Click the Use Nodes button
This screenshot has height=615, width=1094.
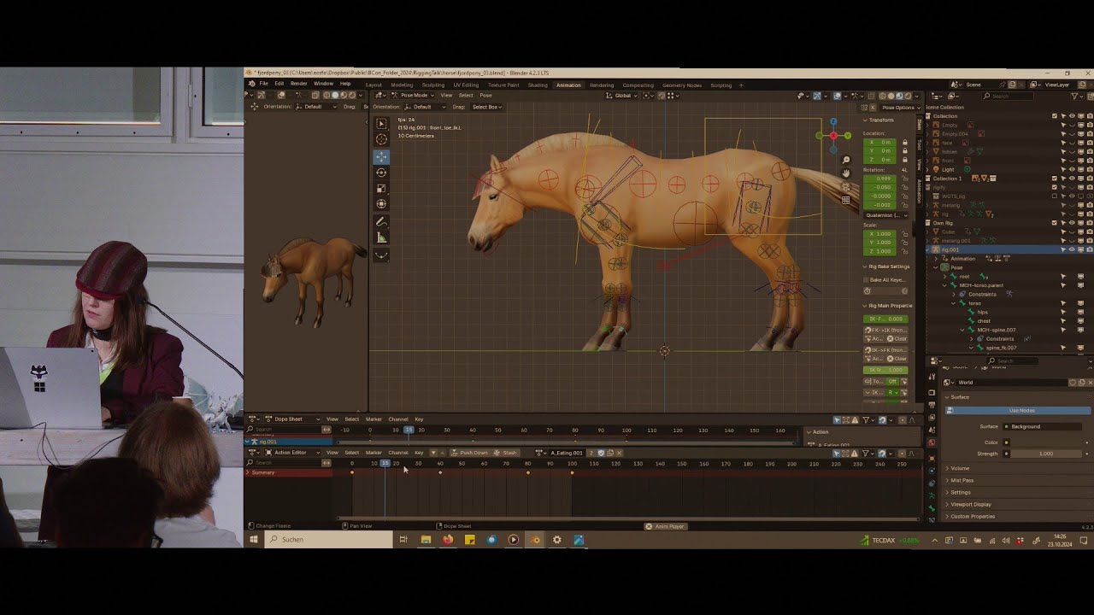tap(1018, 411)
